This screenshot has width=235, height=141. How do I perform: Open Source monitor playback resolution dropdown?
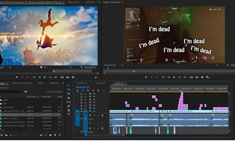(73, 68)
